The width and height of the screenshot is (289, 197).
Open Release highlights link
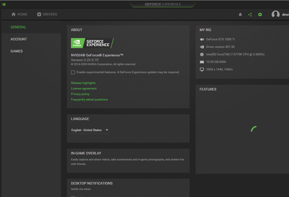click(x=83, y=83)
